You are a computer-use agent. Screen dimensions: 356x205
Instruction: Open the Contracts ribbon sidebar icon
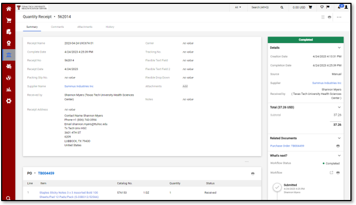(8, 43)
